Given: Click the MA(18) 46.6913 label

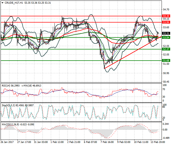Looking at the screenshot, I should click(x=33, y=86).
